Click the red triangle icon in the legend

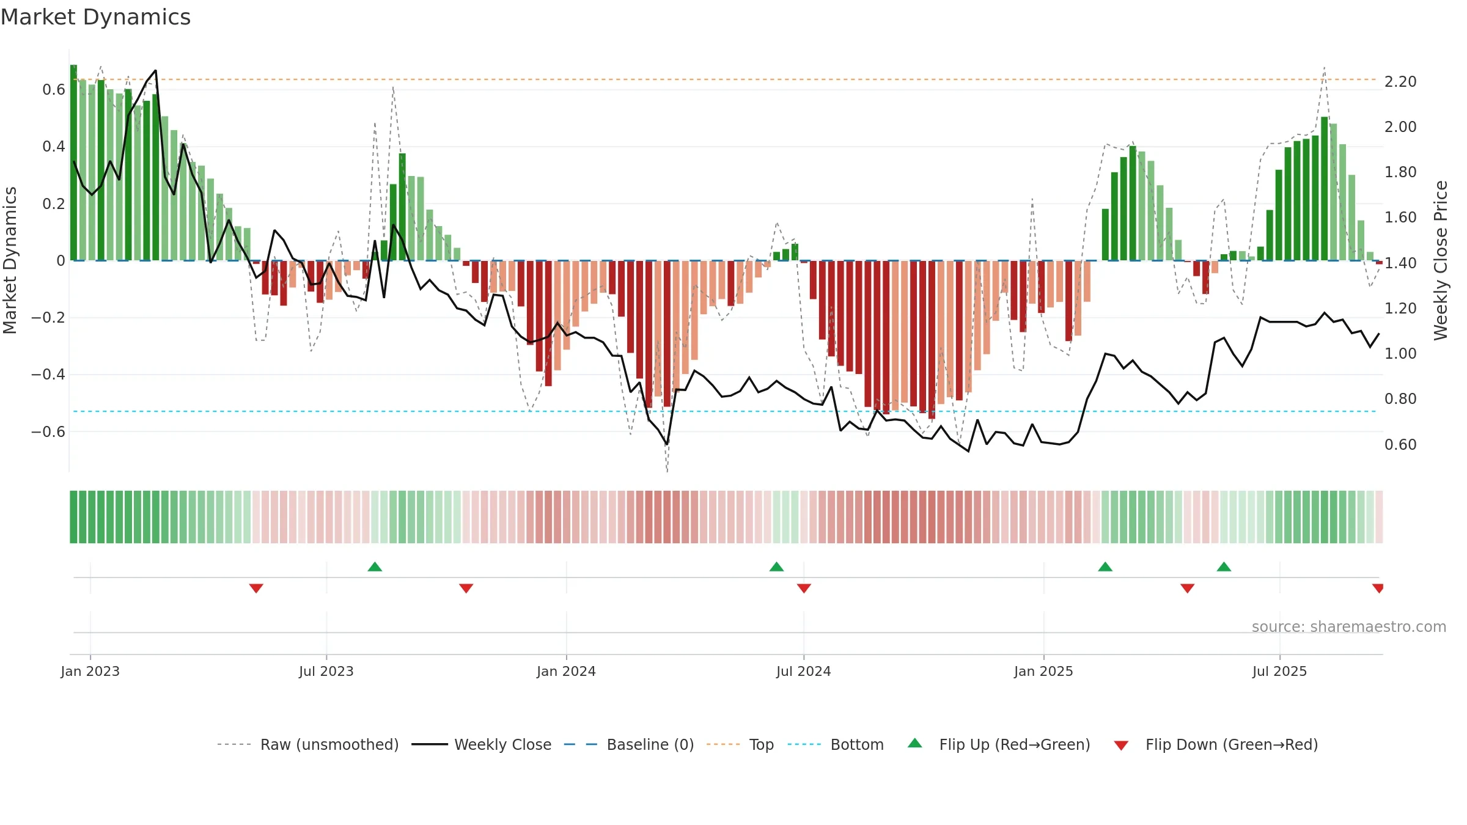pyautogui.click(x=1121, y=746)
